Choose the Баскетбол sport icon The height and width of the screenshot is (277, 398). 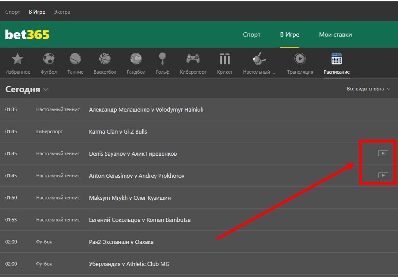coord(105,59)
